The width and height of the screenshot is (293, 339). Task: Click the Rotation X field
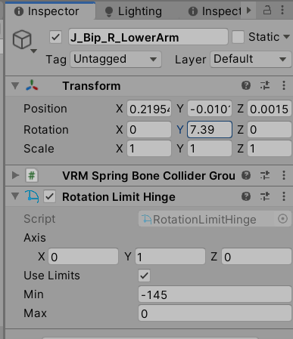click(x=149, y=129)
